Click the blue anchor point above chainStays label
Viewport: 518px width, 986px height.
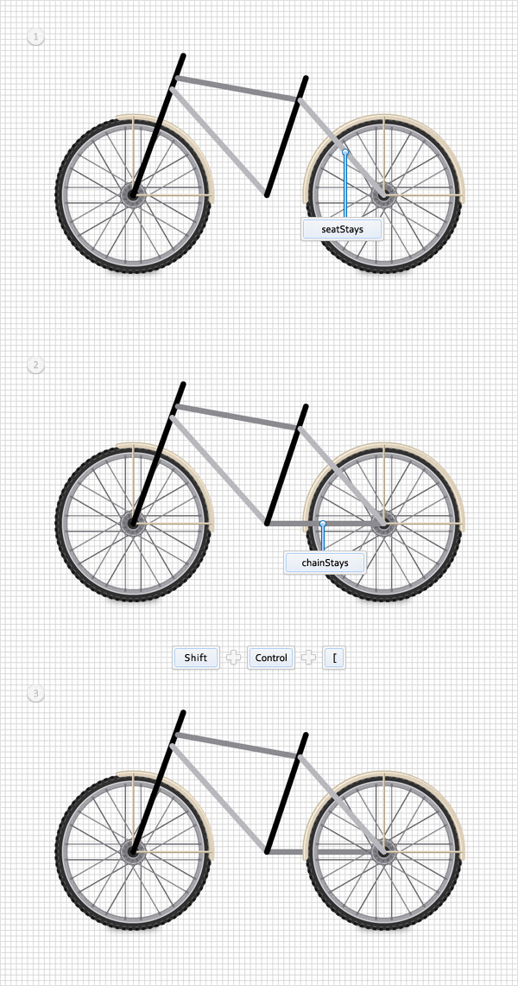[323, 523]
